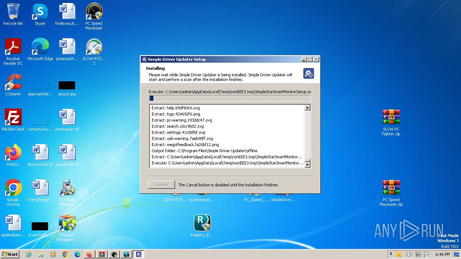This screenshot has height=259, width=461.
Task: Select PC Speed Maximizer.zip archive icon
Action: point(391,193)
